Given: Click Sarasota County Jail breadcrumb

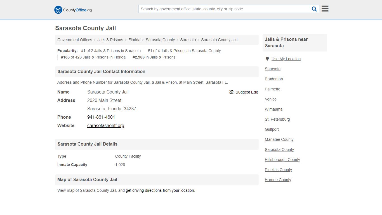Looking at the screenshot, I should 219,40.
